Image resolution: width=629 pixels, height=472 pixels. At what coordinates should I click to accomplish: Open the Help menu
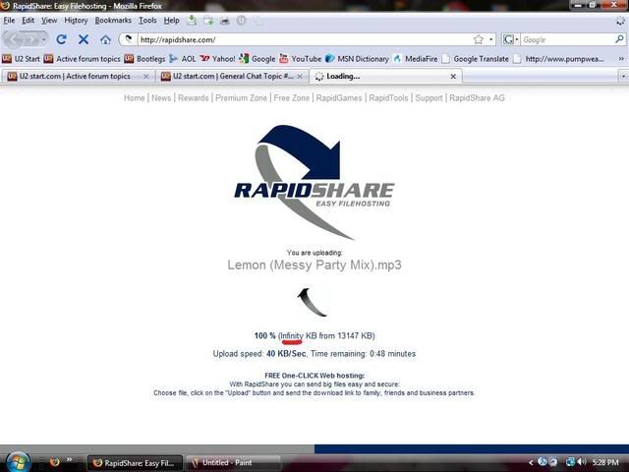tap(171, 20)
